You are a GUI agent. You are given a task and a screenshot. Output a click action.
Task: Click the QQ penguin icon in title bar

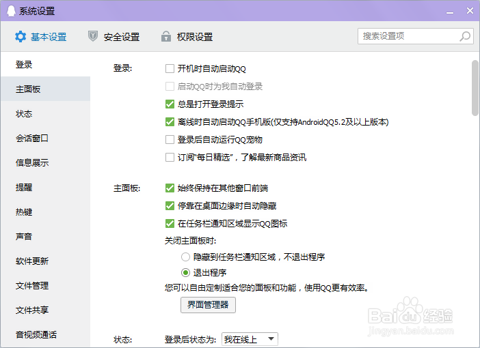pos(11,11)
